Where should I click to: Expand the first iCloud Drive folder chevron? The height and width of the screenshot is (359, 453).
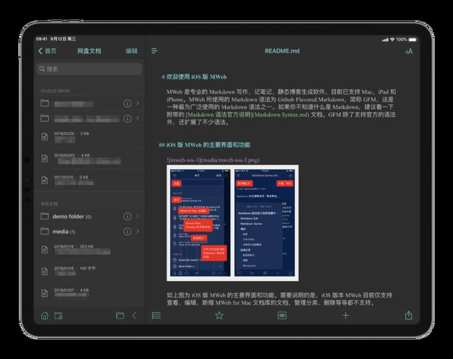tap(137, 103)
